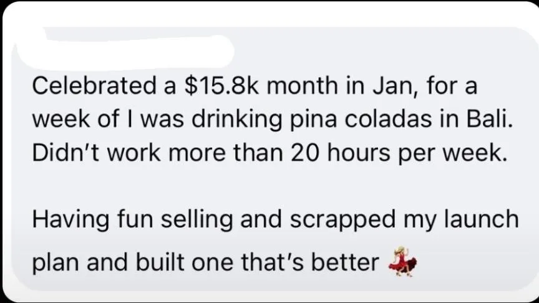Image resolution: width=539 pixels, height=303 pixels.
Task: Click the word "built" on last line
Action: pos(160,262)
